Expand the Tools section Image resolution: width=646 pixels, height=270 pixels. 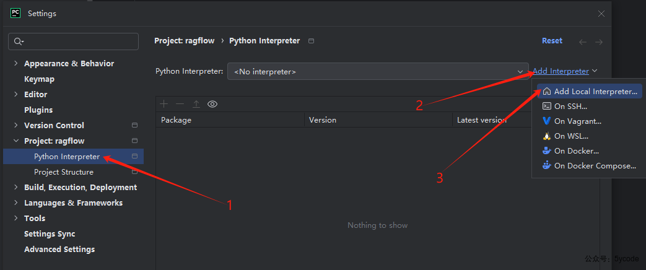[x=15, y=218]
